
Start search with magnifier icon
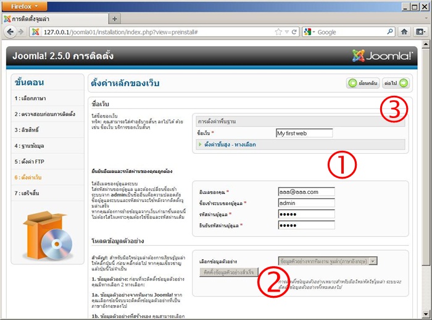click(390, 32)
